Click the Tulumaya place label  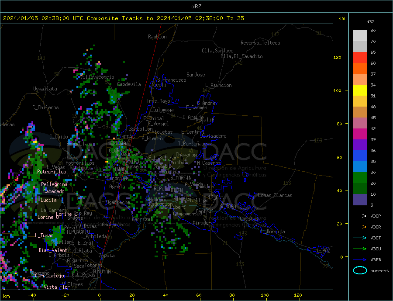coord(163,110)
